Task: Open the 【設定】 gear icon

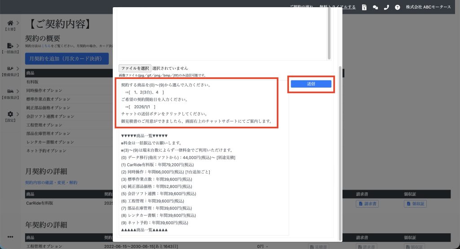Action: click(x=10, y=114)
